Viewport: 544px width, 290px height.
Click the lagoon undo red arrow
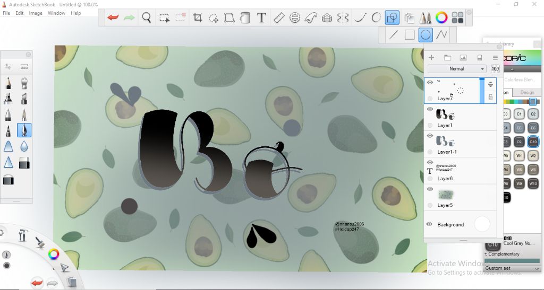(x=37, y=283)
